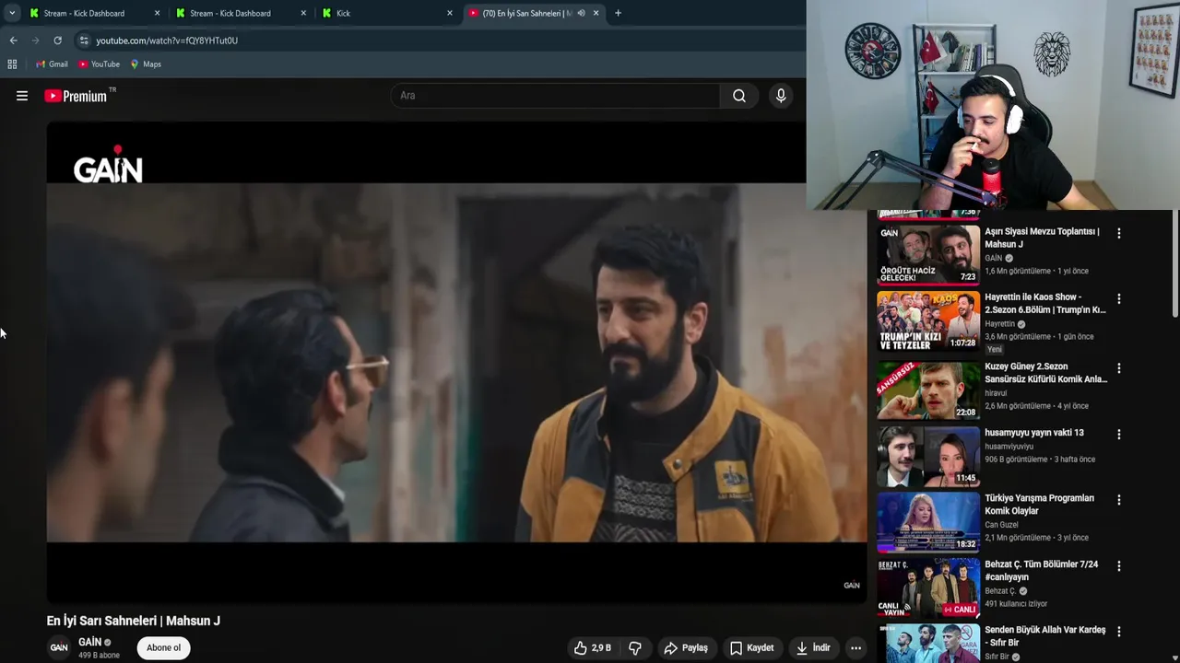The image size is (1180, 663).
Task: Reload the page with refresh icon
Action: click(57, 41)
